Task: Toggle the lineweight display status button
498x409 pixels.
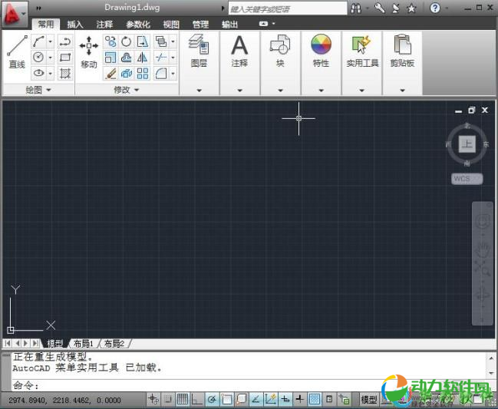Action: pos(299,399)
